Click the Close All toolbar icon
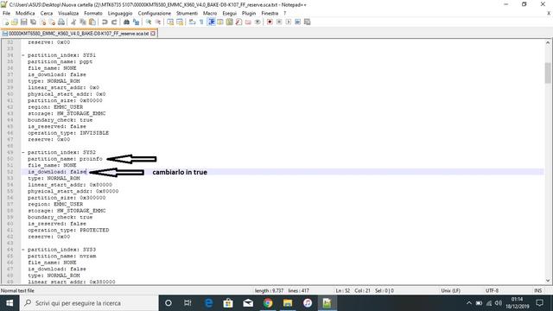Image resolution: width=553 pixels, height=311 pixels. (52, 22)
